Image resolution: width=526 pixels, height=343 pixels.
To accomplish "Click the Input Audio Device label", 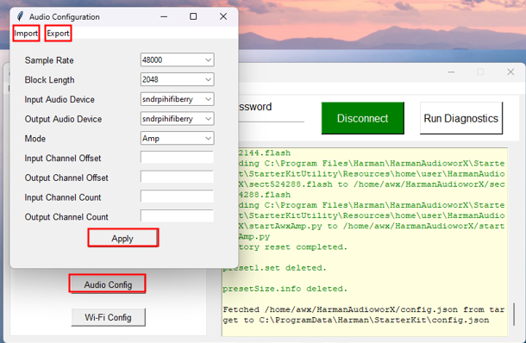I will point(59,100).
